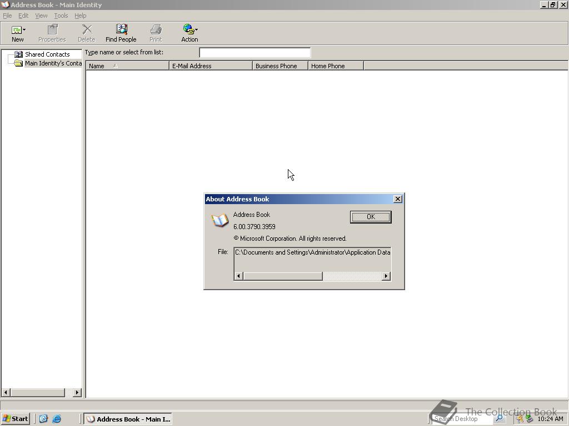
Task: Click the desktop search magnifier icon
Action: tap(500, 419)
